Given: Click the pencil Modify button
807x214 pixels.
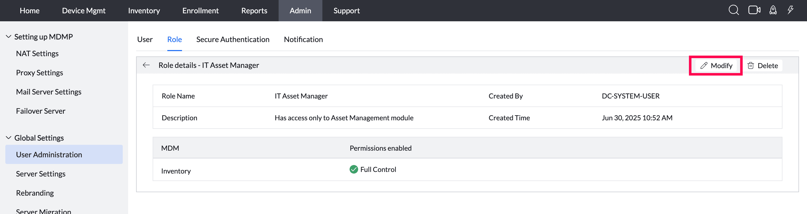Looking at the screenshot, I should pyautogui.click(x=716, y=65).
